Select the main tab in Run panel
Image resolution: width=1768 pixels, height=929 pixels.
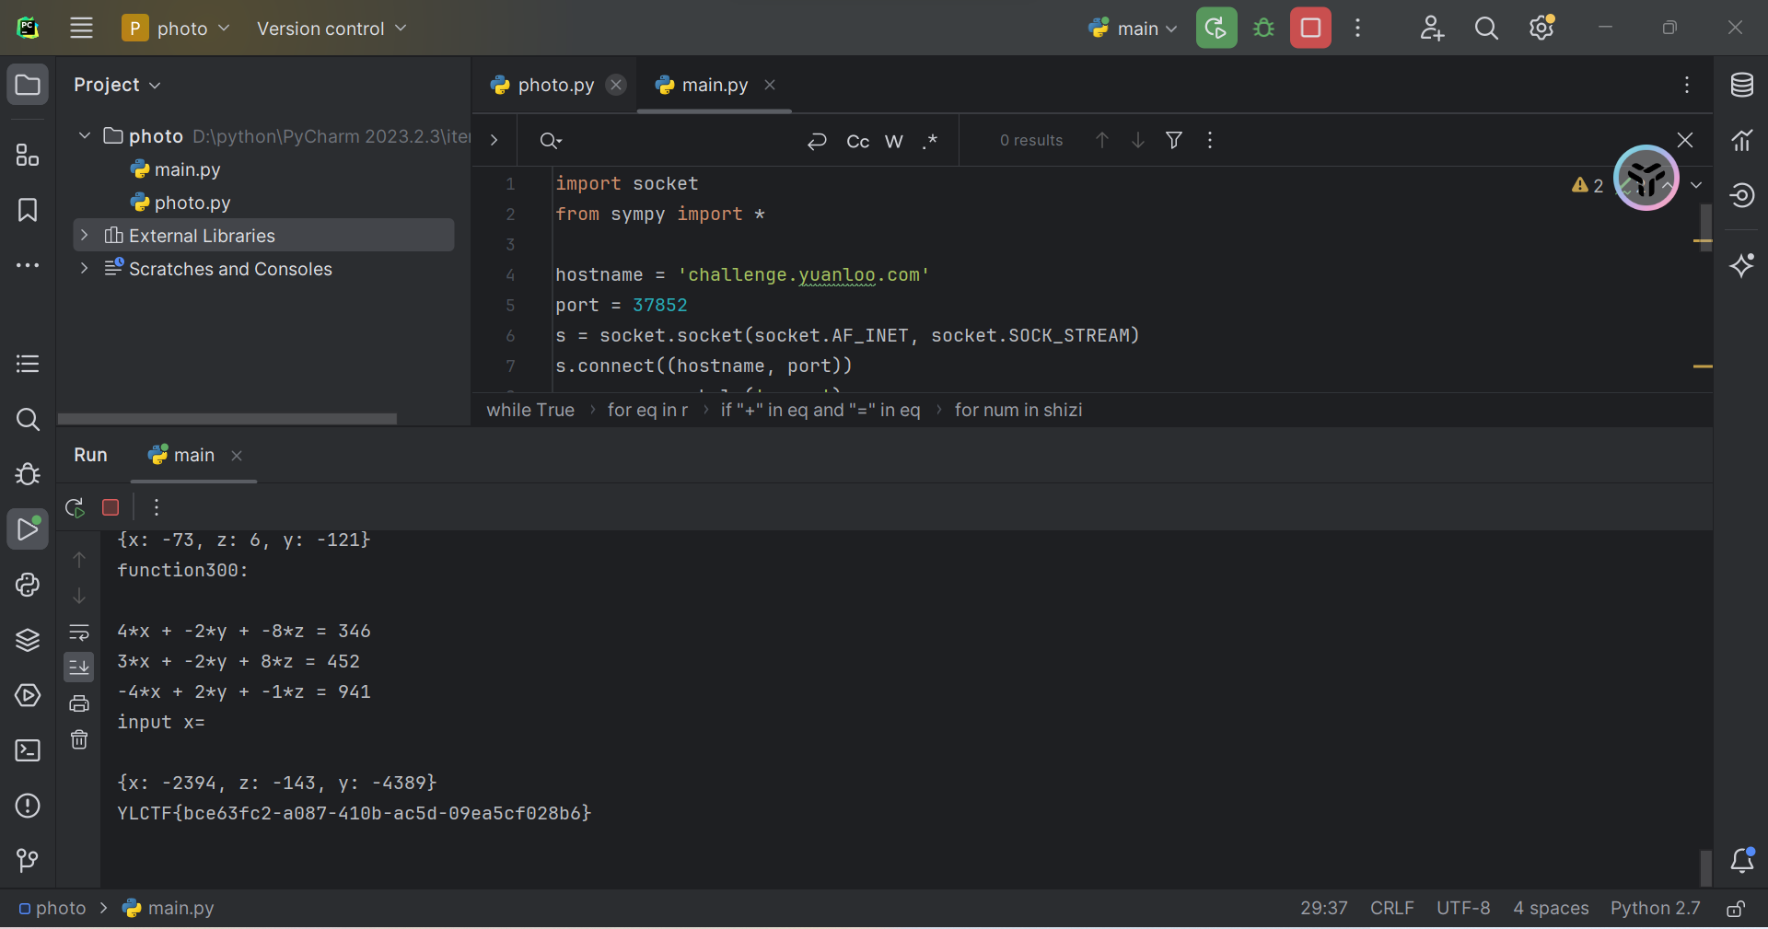coord(193,455)
